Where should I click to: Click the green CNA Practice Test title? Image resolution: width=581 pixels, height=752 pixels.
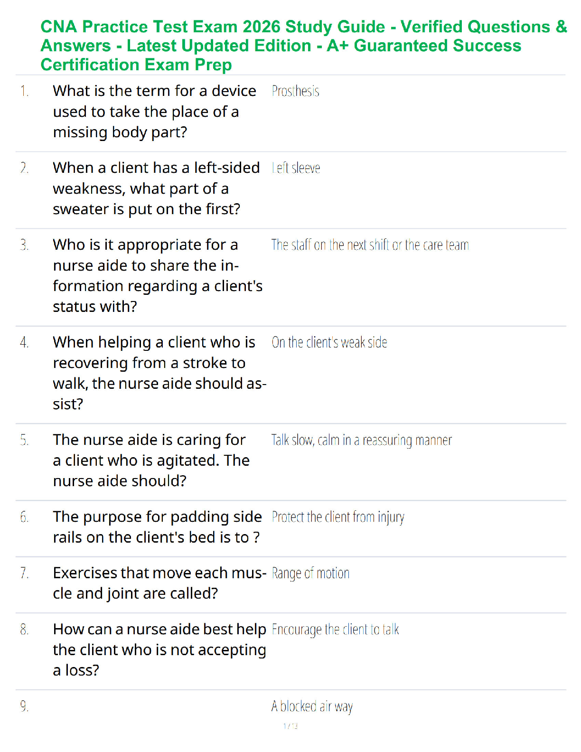click(304, 46)
